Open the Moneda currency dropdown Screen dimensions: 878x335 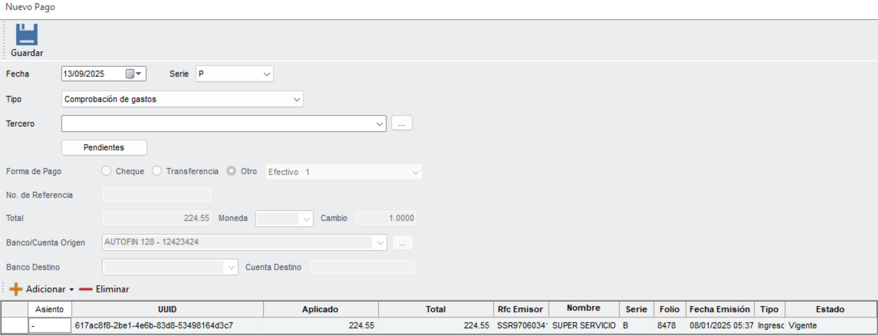[x=284, y=218]
